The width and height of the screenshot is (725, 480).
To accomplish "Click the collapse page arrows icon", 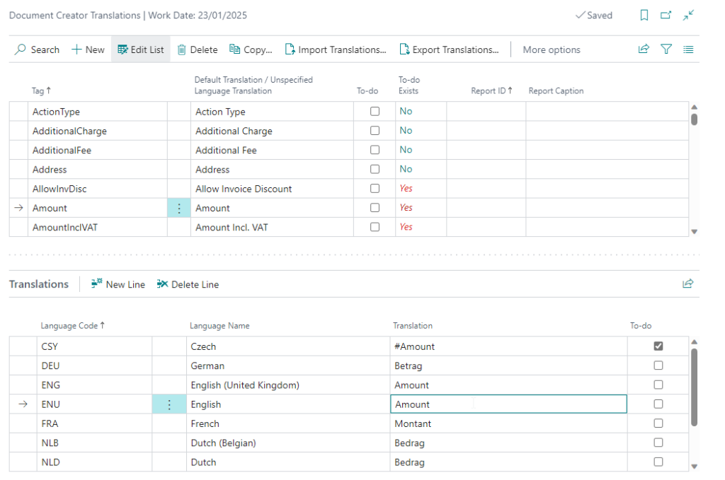I will coord(688,16).
